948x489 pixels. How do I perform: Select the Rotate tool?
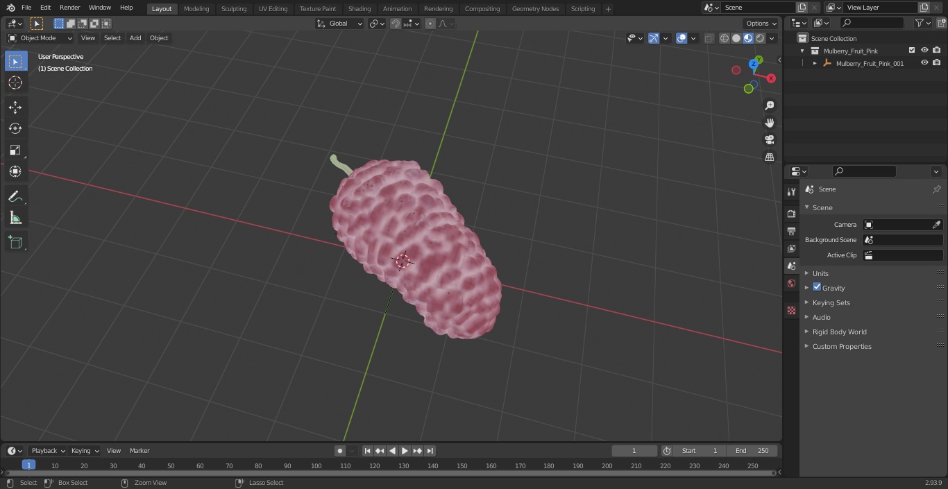pos(15,128)
